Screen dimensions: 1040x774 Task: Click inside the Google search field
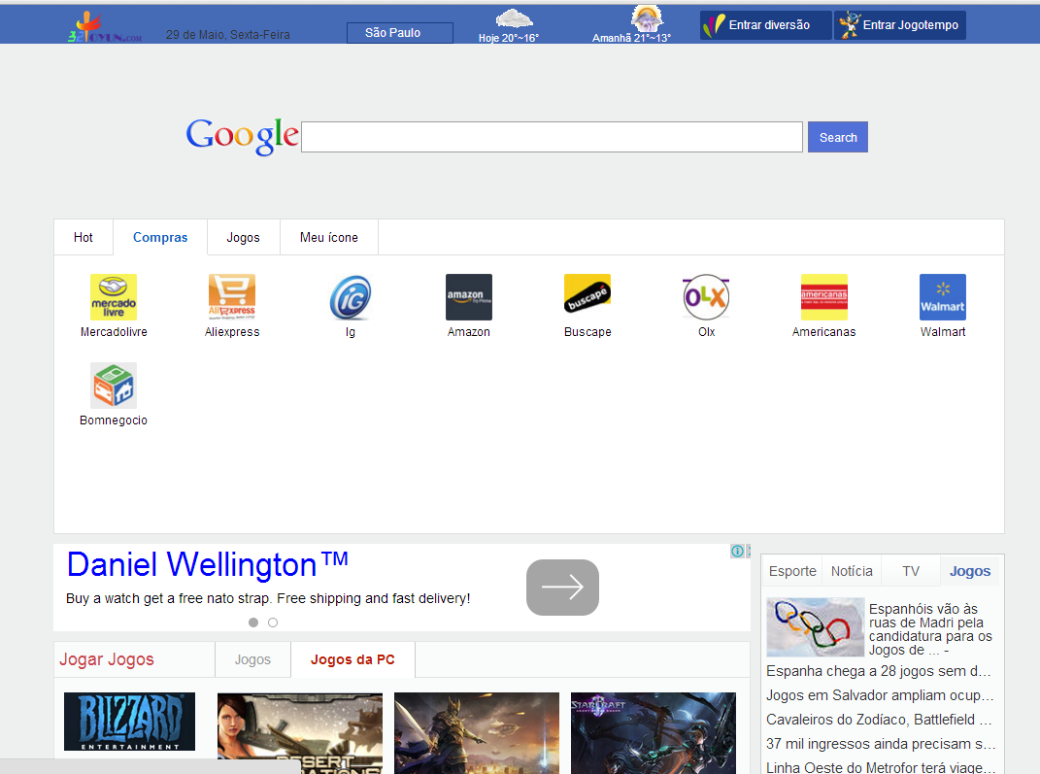552,137
